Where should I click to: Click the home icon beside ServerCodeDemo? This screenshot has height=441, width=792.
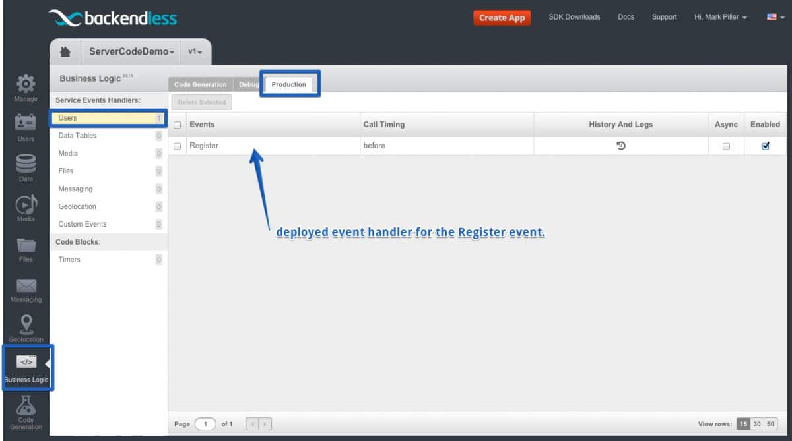coord(65,52)
